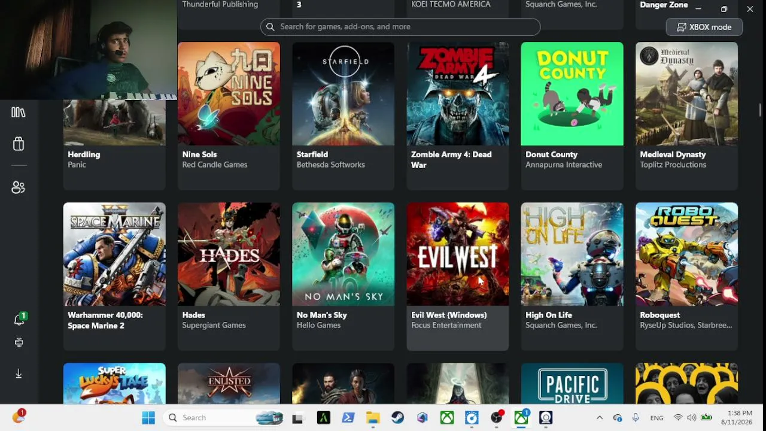This screenshot has height=431, width=766.
Task: Open the Windows Start menu
Action: tap(148, 418)
